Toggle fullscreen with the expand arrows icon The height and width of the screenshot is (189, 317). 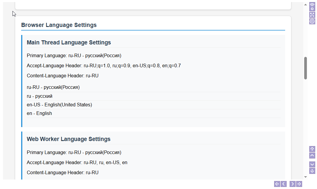pos(312,15)
